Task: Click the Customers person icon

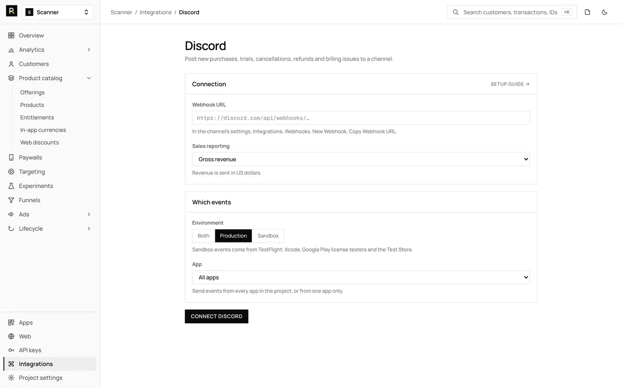Action: point(11,64)
